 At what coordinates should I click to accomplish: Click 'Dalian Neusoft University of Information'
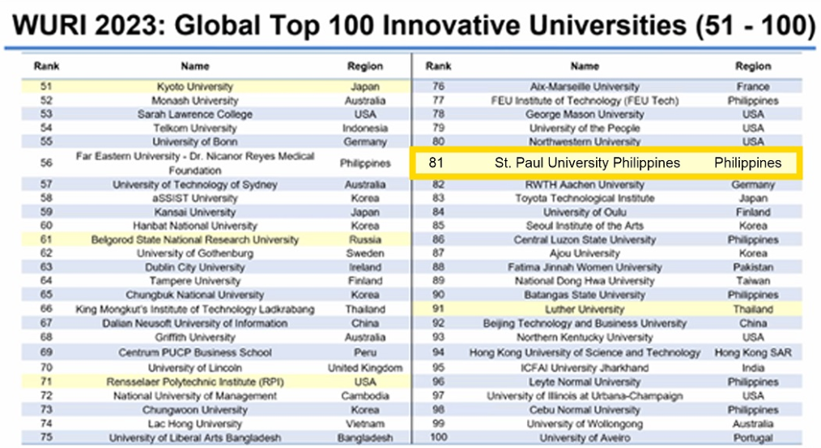pyautogui.click(x=195, y=323)
